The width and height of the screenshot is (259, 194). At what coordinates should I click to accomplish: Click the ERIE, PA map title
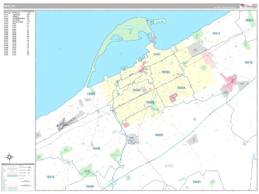(x=9, y=6)
